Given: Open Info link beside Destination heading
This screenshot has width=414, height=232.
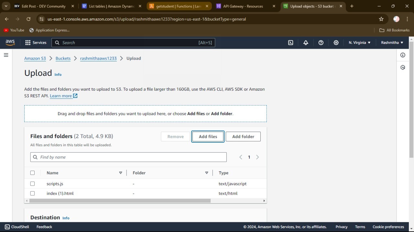Looking at the screenshot, I should [x=66, y=218].
